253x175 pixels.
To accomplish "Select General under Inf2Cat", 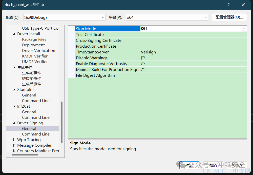I will tap(29, 112).
